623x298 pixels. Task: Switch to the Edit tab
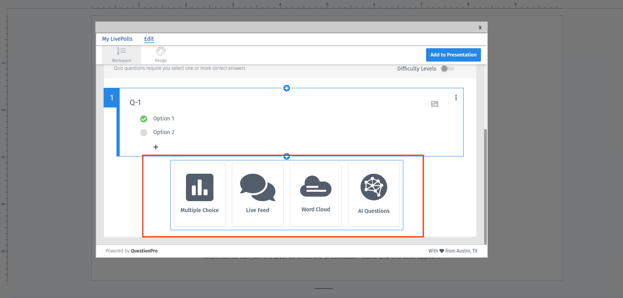[x=149, y=39]
